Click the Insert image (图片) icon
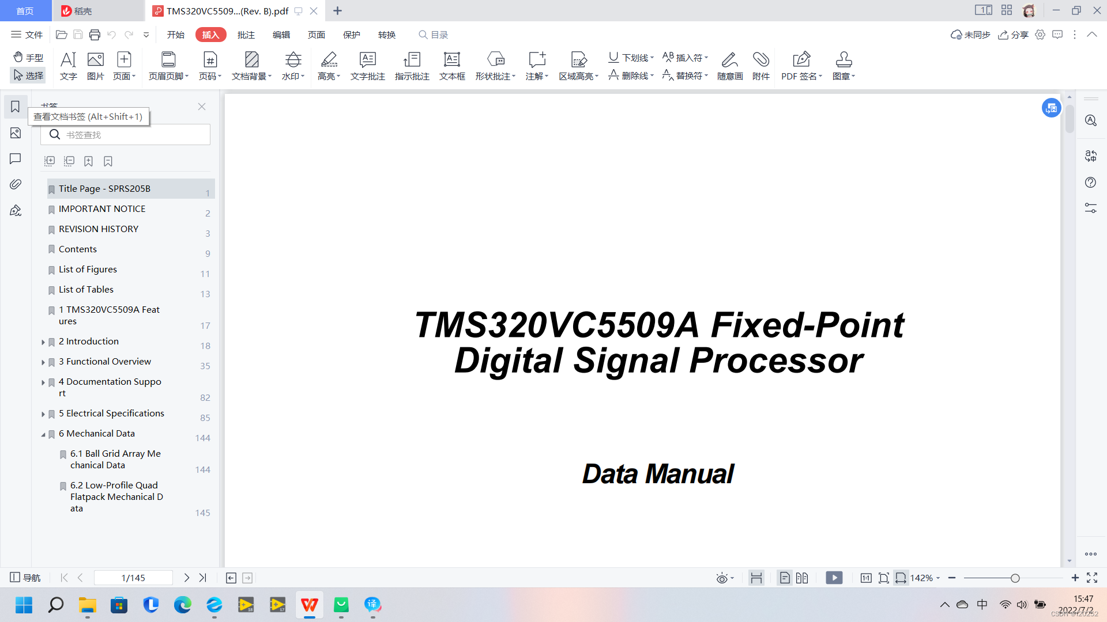This screenshot has height=622, width=1107. pos(95,60)
